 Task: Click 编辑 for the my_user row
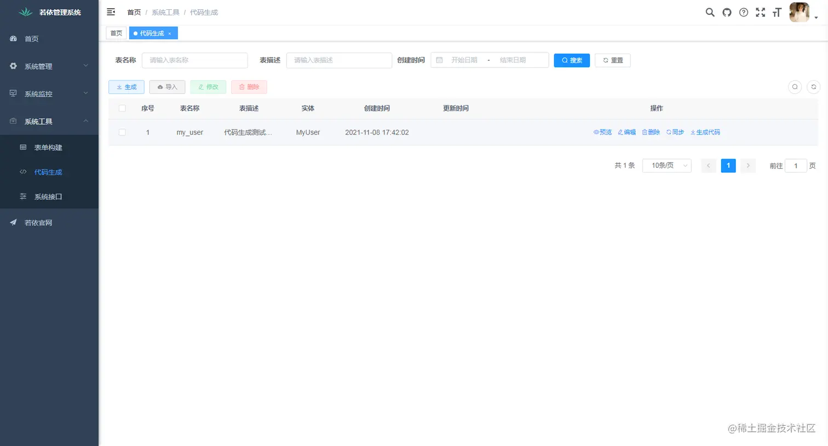tap(626, 132)
